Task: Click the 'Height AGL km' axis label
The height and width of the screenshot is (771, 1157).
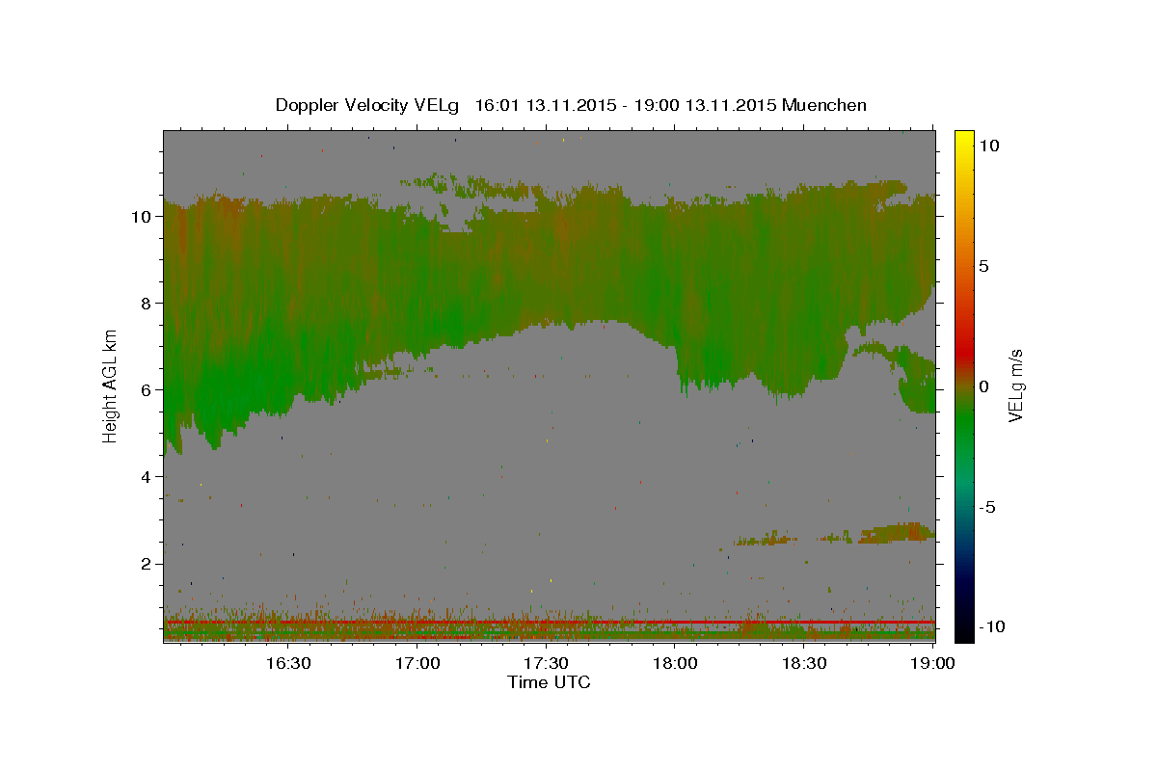Action: pyautogui.click(x=110, y=385)
